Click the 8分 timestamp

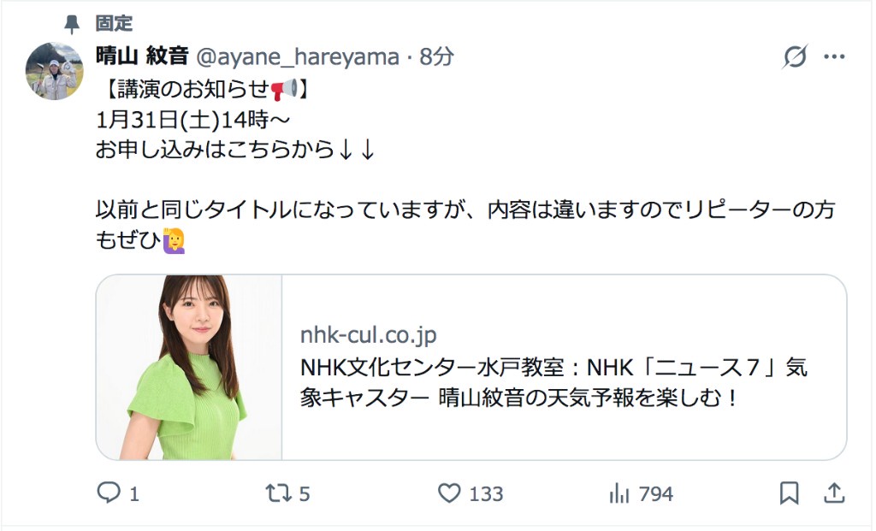436,56
